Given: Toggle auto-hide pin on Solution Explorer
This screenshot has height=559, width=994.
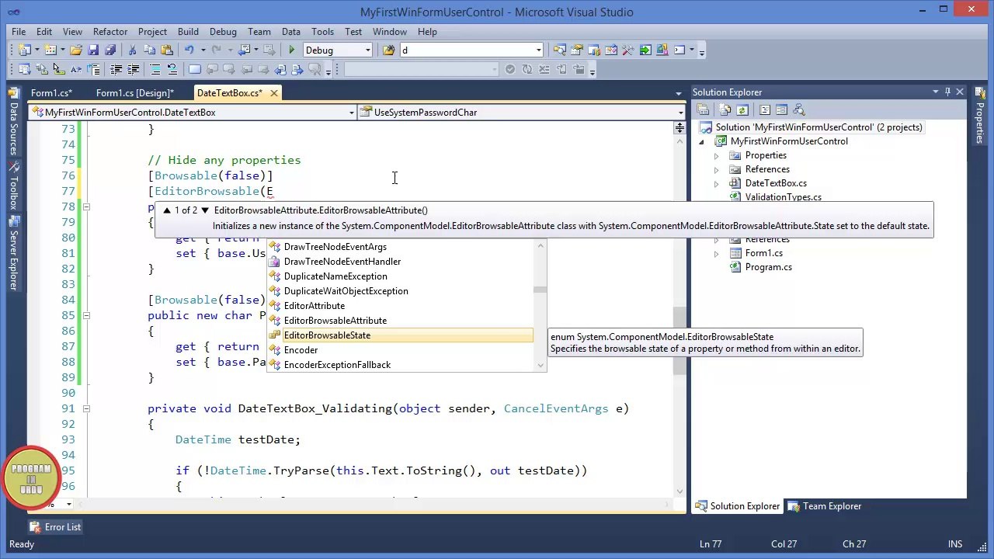Looking at the screenshot, I should [947, 92].
